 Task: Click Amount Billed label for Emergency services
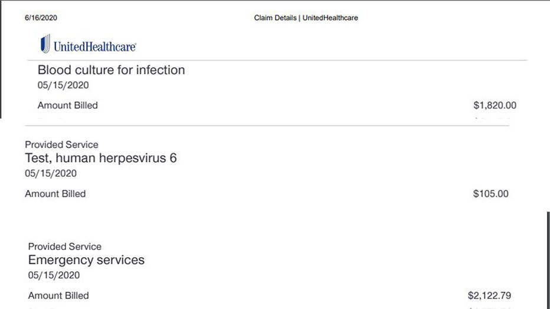point(58,295)
